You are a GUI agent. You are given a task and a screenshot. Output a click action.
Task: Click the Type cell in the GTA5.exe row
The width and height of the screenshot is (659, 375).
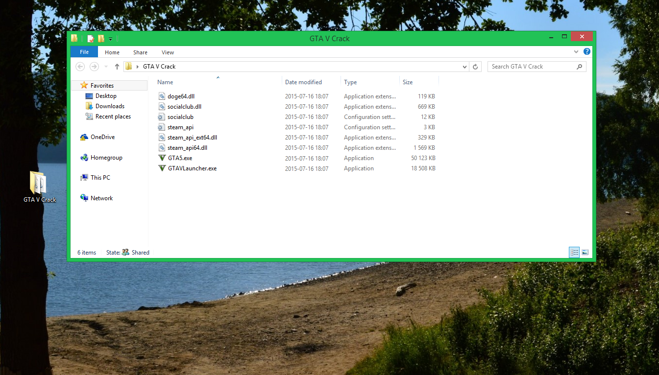(x=359, y=158)
